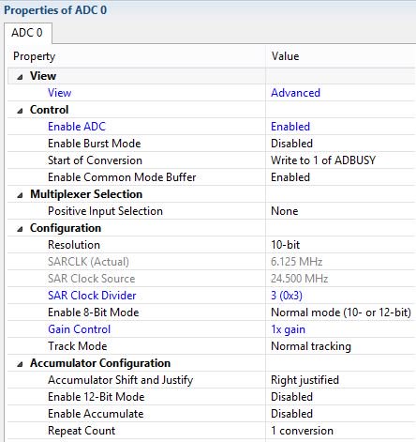Screen dimensions: 416x442
Task: Change Enable Common Mode Buffer value
Action: 290,177
